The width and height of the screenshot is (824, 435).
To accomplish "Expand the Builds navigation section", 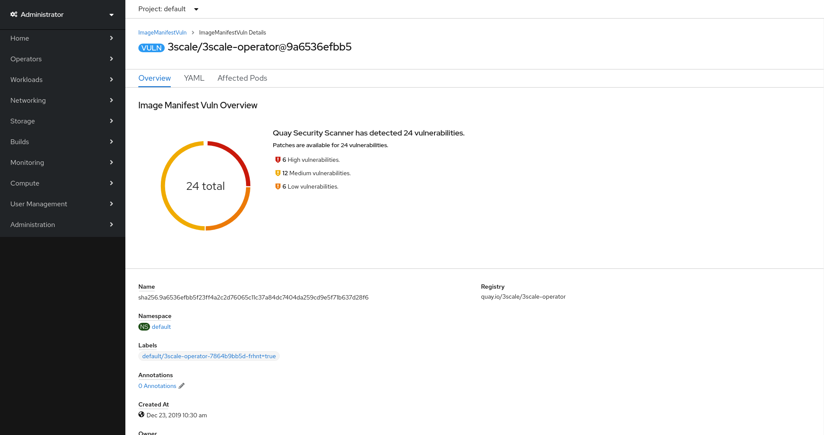I will (x=63, y=142).
